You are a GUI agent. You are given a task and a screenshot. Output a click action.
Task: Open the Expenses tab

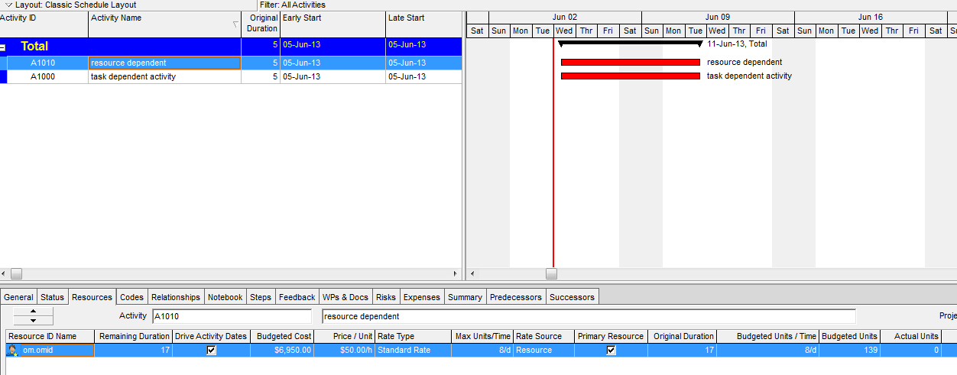click(x=422, y=297)
